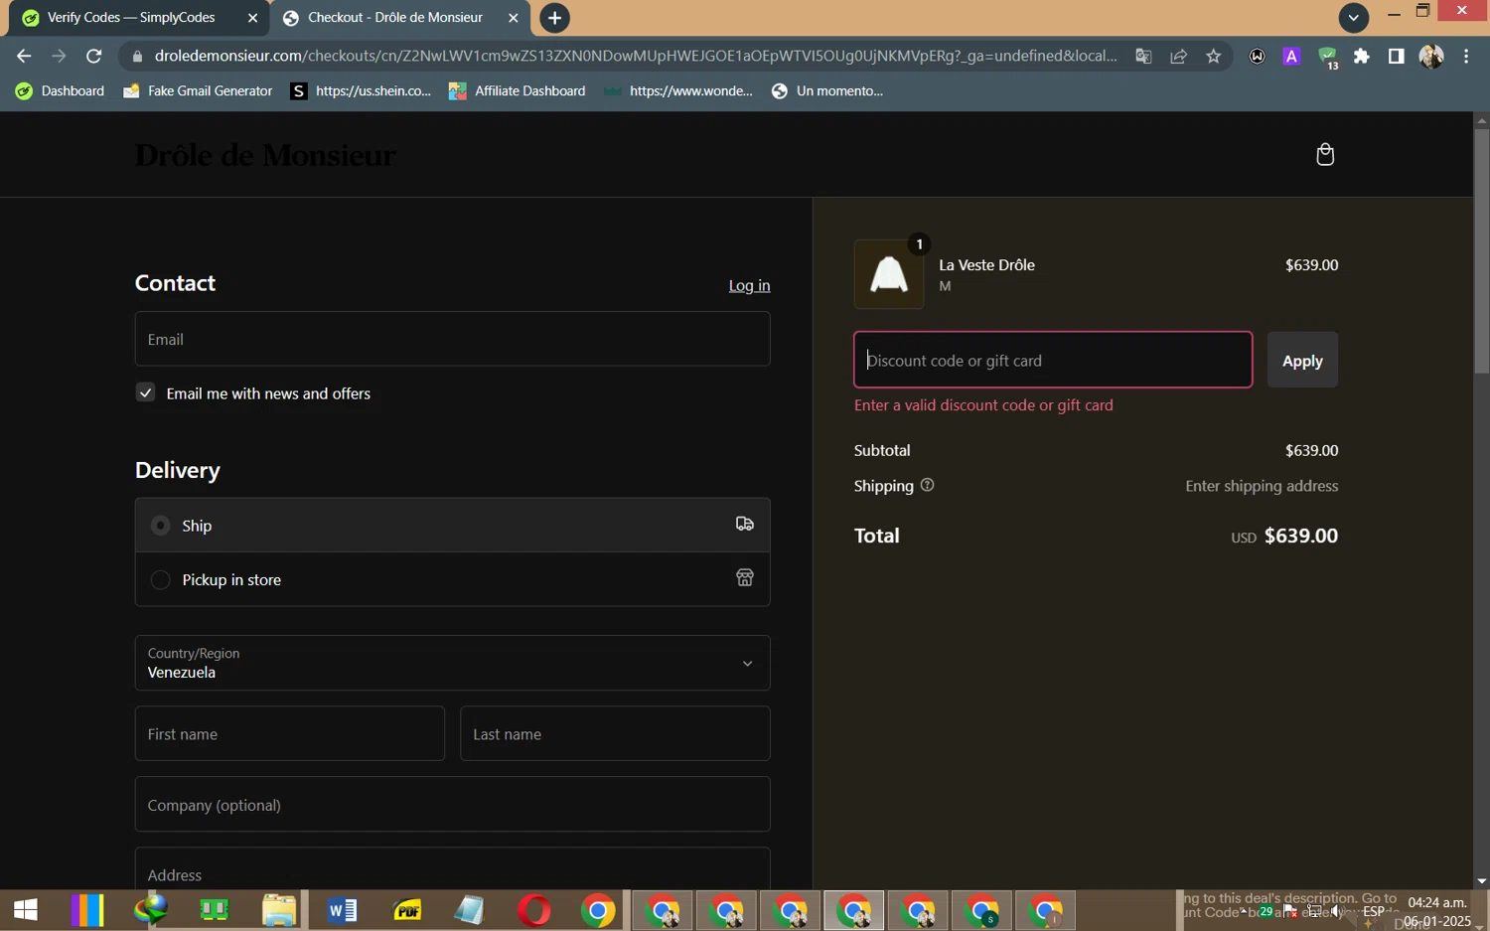Click the browser back arrow
The image size is (1490, 931).
24,56
